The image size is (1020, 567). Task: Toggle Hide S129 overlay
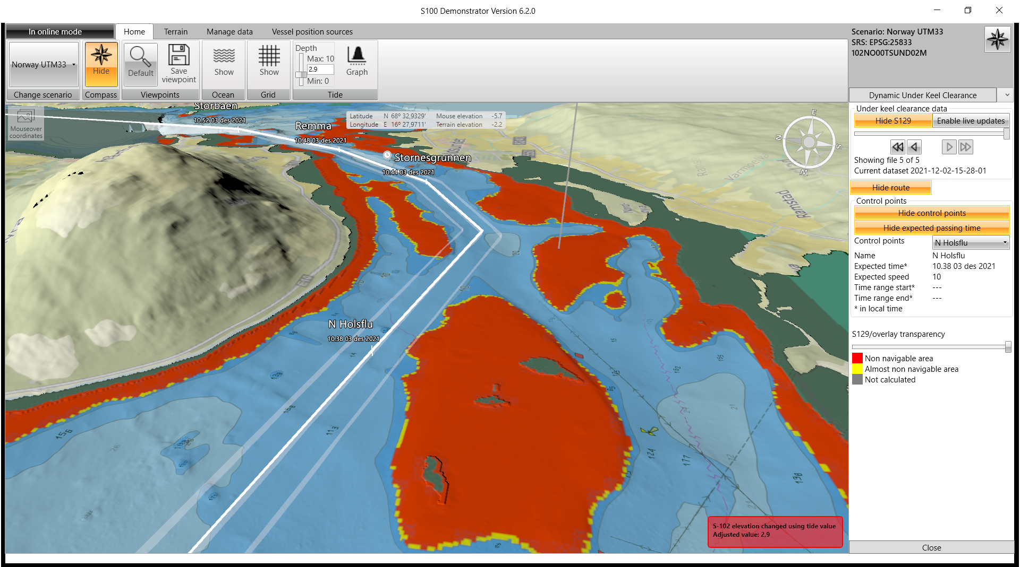[892, 121]
